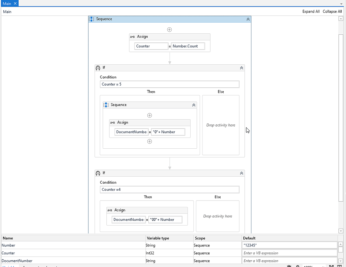Collapse the outer Sequence using its double chevron

tap(248, 19)
